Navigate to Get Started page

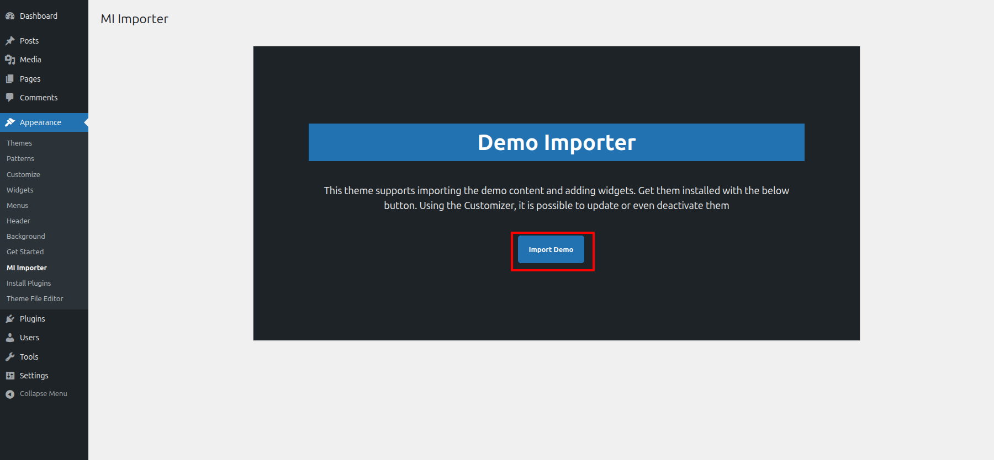pos(25,252)
